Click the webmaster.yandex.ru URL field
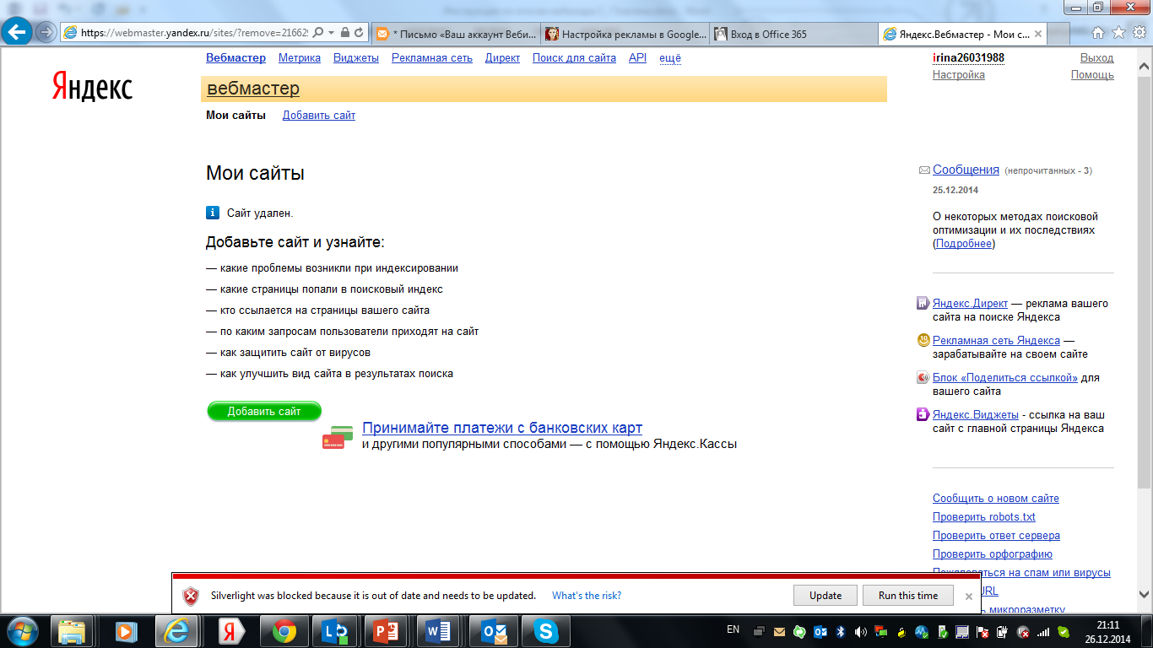This screenshot has height=648, width=1153. (196, 33)
